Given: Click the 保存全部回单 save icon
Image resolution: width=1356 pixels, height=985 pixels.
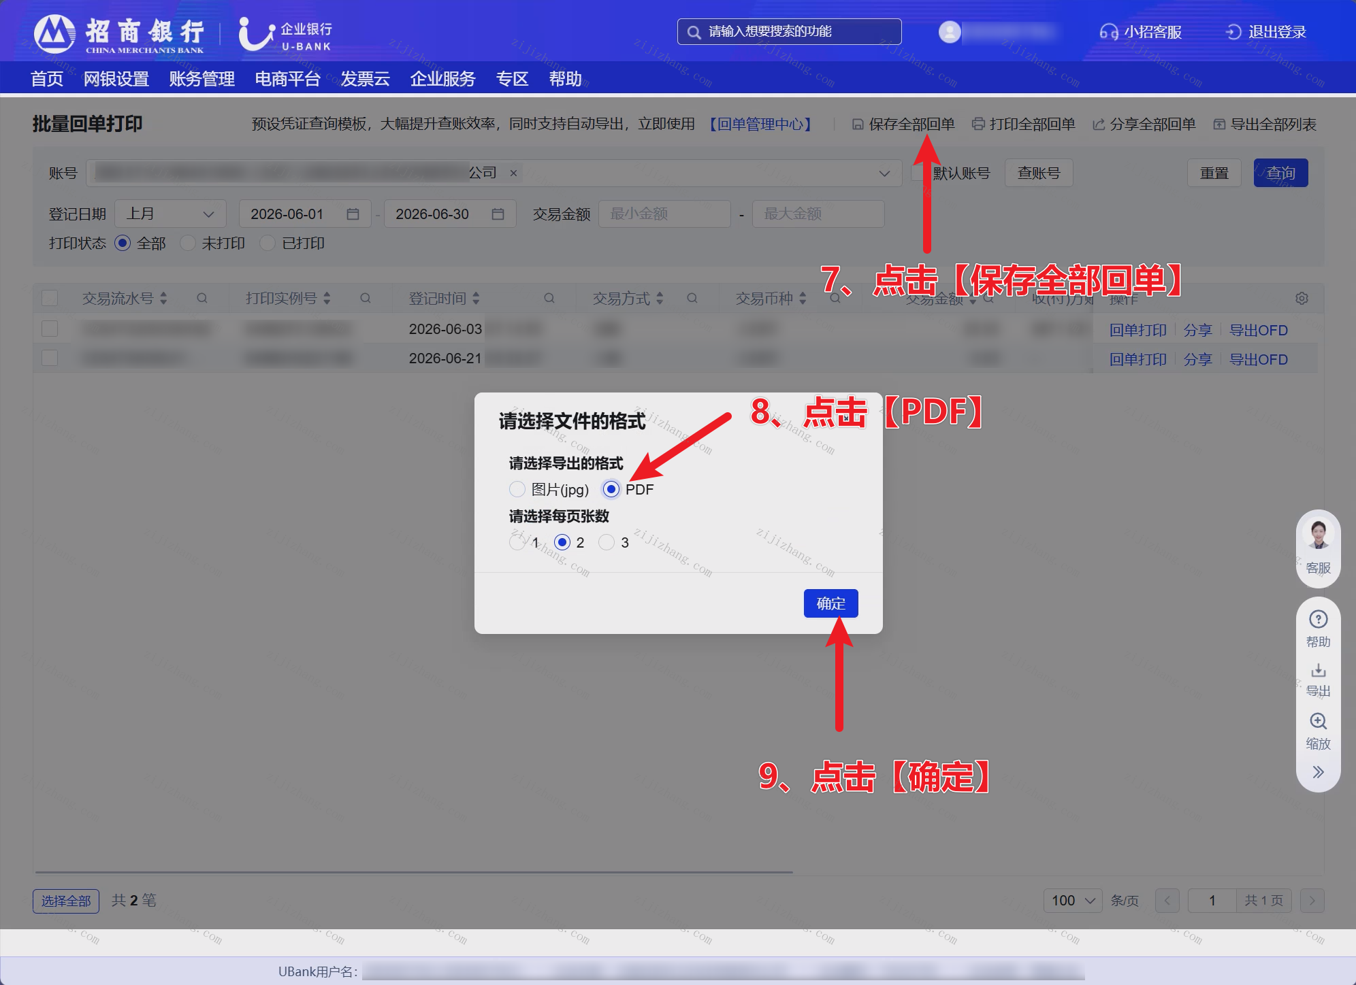Looking at the screenshot, I should (x=858, y=124).
